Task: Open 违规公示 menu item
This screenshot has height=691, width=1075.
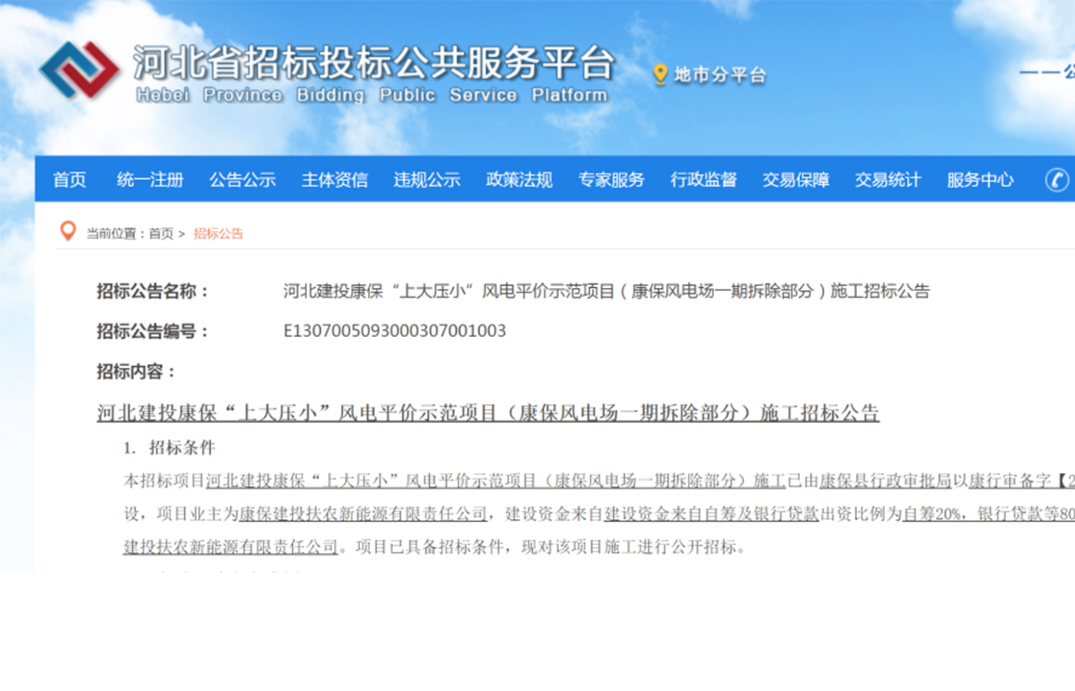Action: click(x=427, y=180)
